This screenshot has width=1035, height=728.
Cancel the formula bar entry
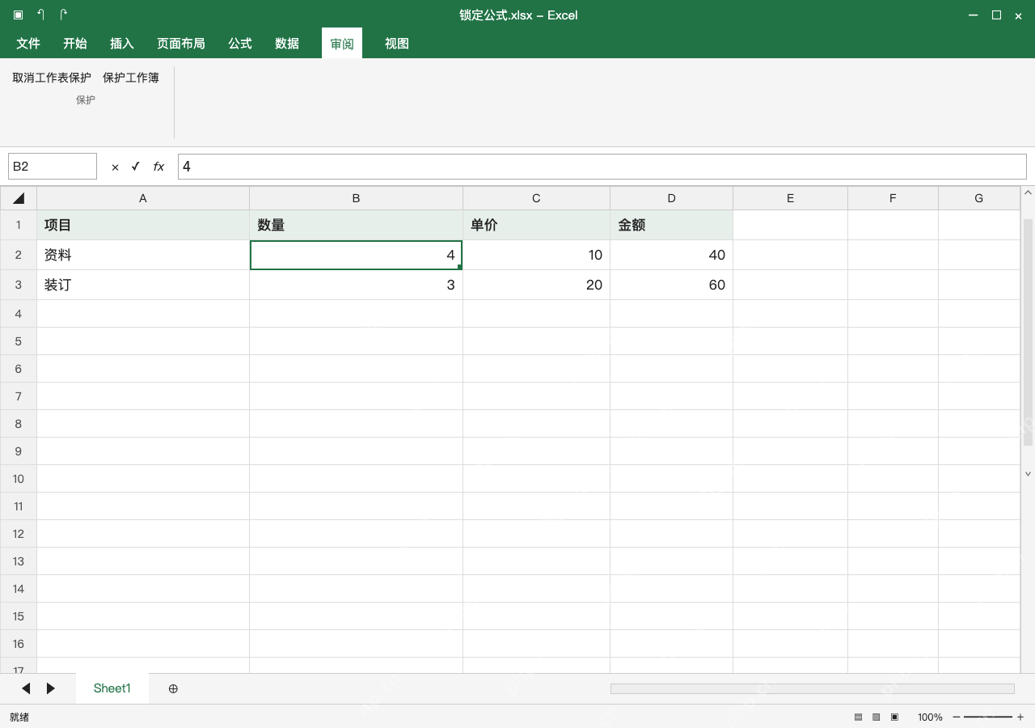click(x=115, y=167)
